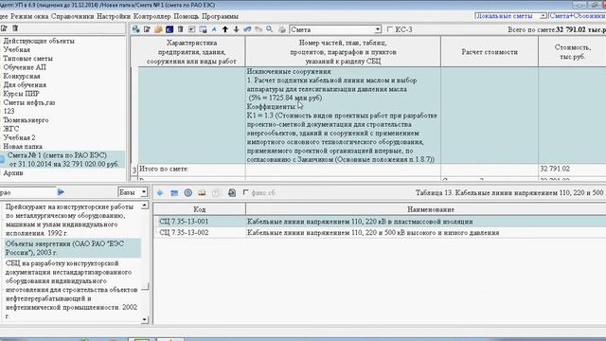Click the 'Код' column header
Screen dimensions: 606x341
click(200, 209)
